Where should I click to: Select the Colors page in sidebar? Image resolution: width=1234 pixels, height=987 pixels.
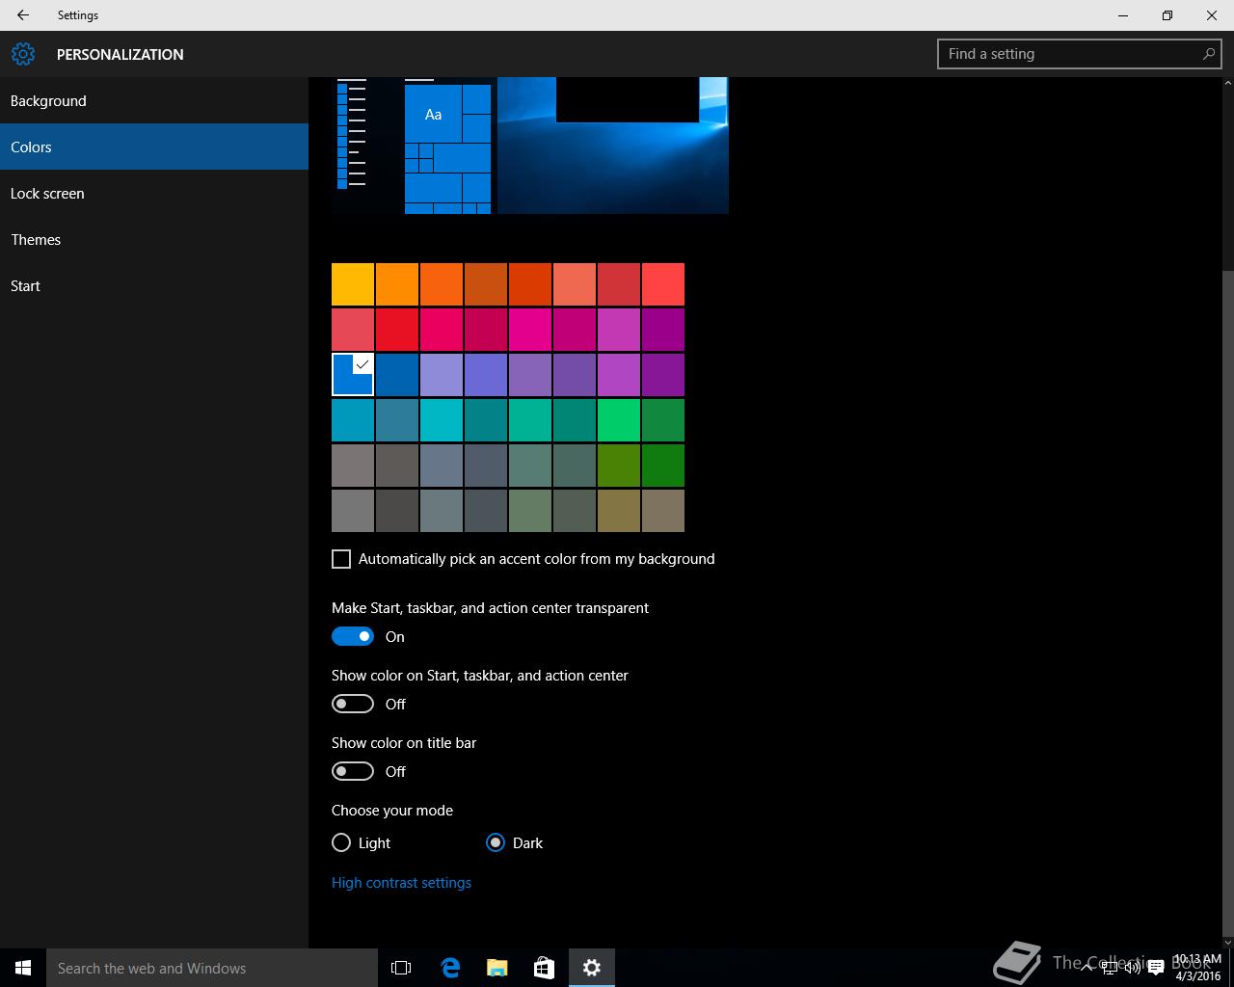(x=154, y=147)
